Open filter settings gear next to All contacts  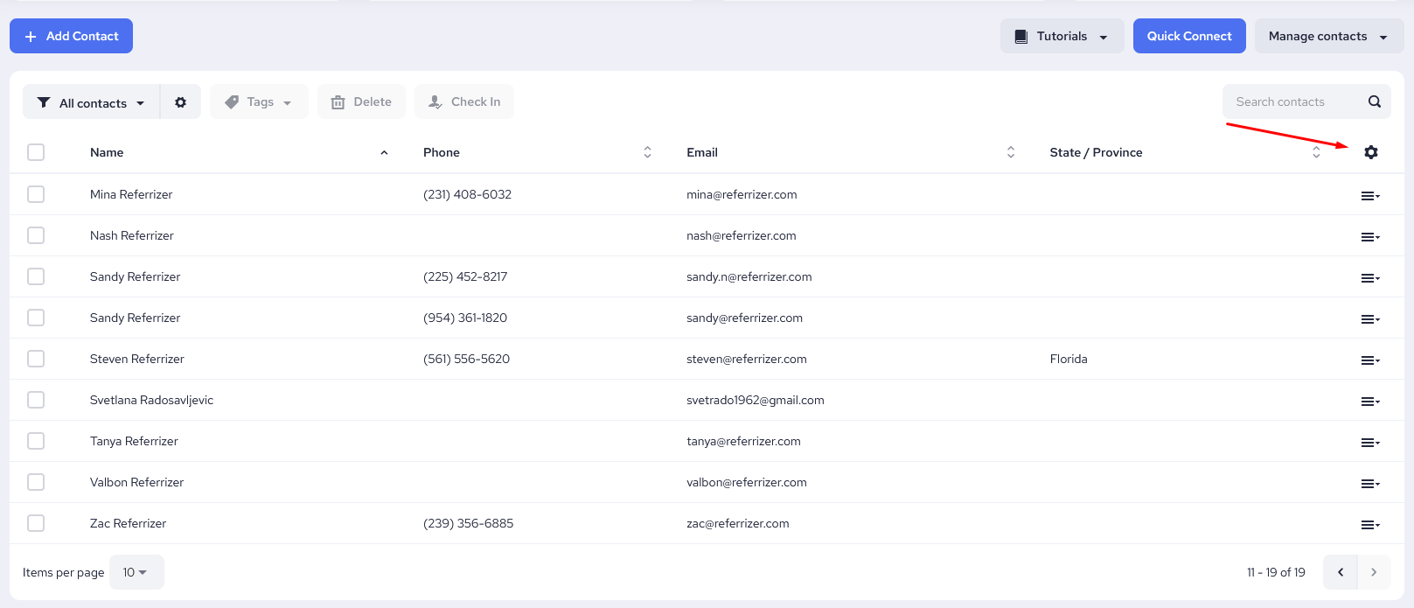(x=180, y=102)
